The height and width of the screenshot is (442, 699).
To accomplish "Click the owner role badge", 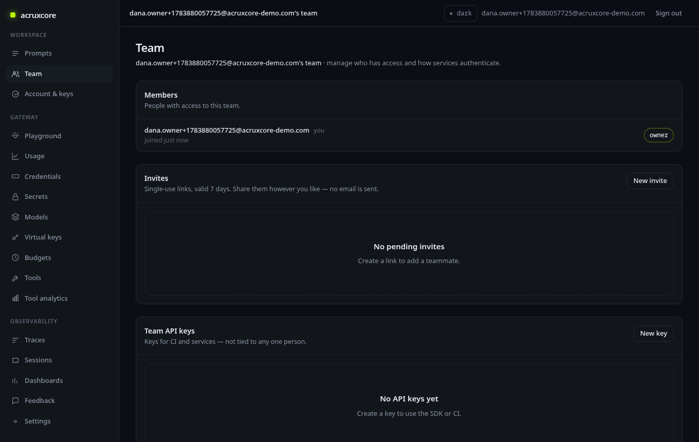I will point(658,135).
